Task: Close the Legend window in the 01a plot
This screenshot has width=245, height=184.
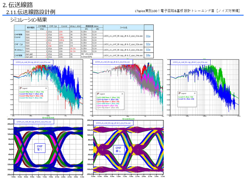Action: pyautogui.click(x=46, y=88)
